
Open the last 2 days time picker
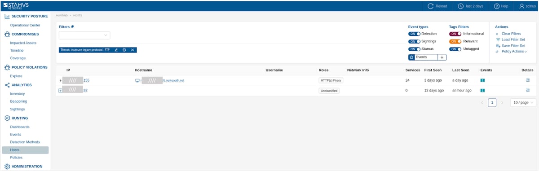pos(471,6)
